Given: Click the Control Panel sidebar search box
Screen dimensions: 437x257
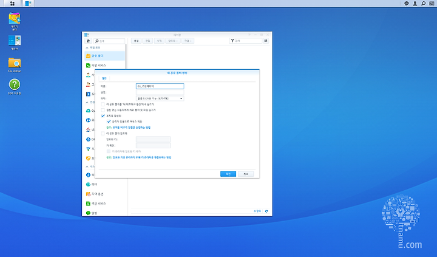Looking at the screenshot, I should coord(109,41).
